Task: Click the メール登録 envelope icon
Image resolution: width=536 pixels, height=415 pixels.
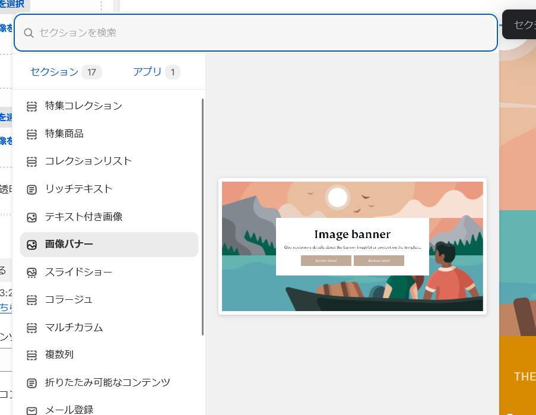Action: tap(32, 410)
